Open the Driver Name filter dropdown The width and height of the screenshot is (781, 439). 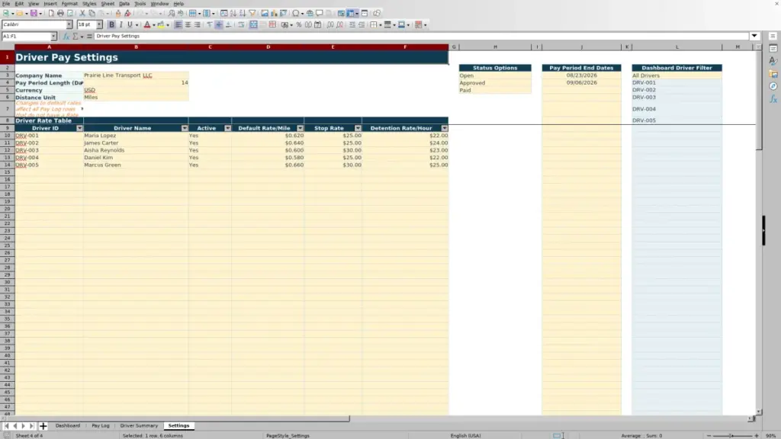click(x=185, y=128)
